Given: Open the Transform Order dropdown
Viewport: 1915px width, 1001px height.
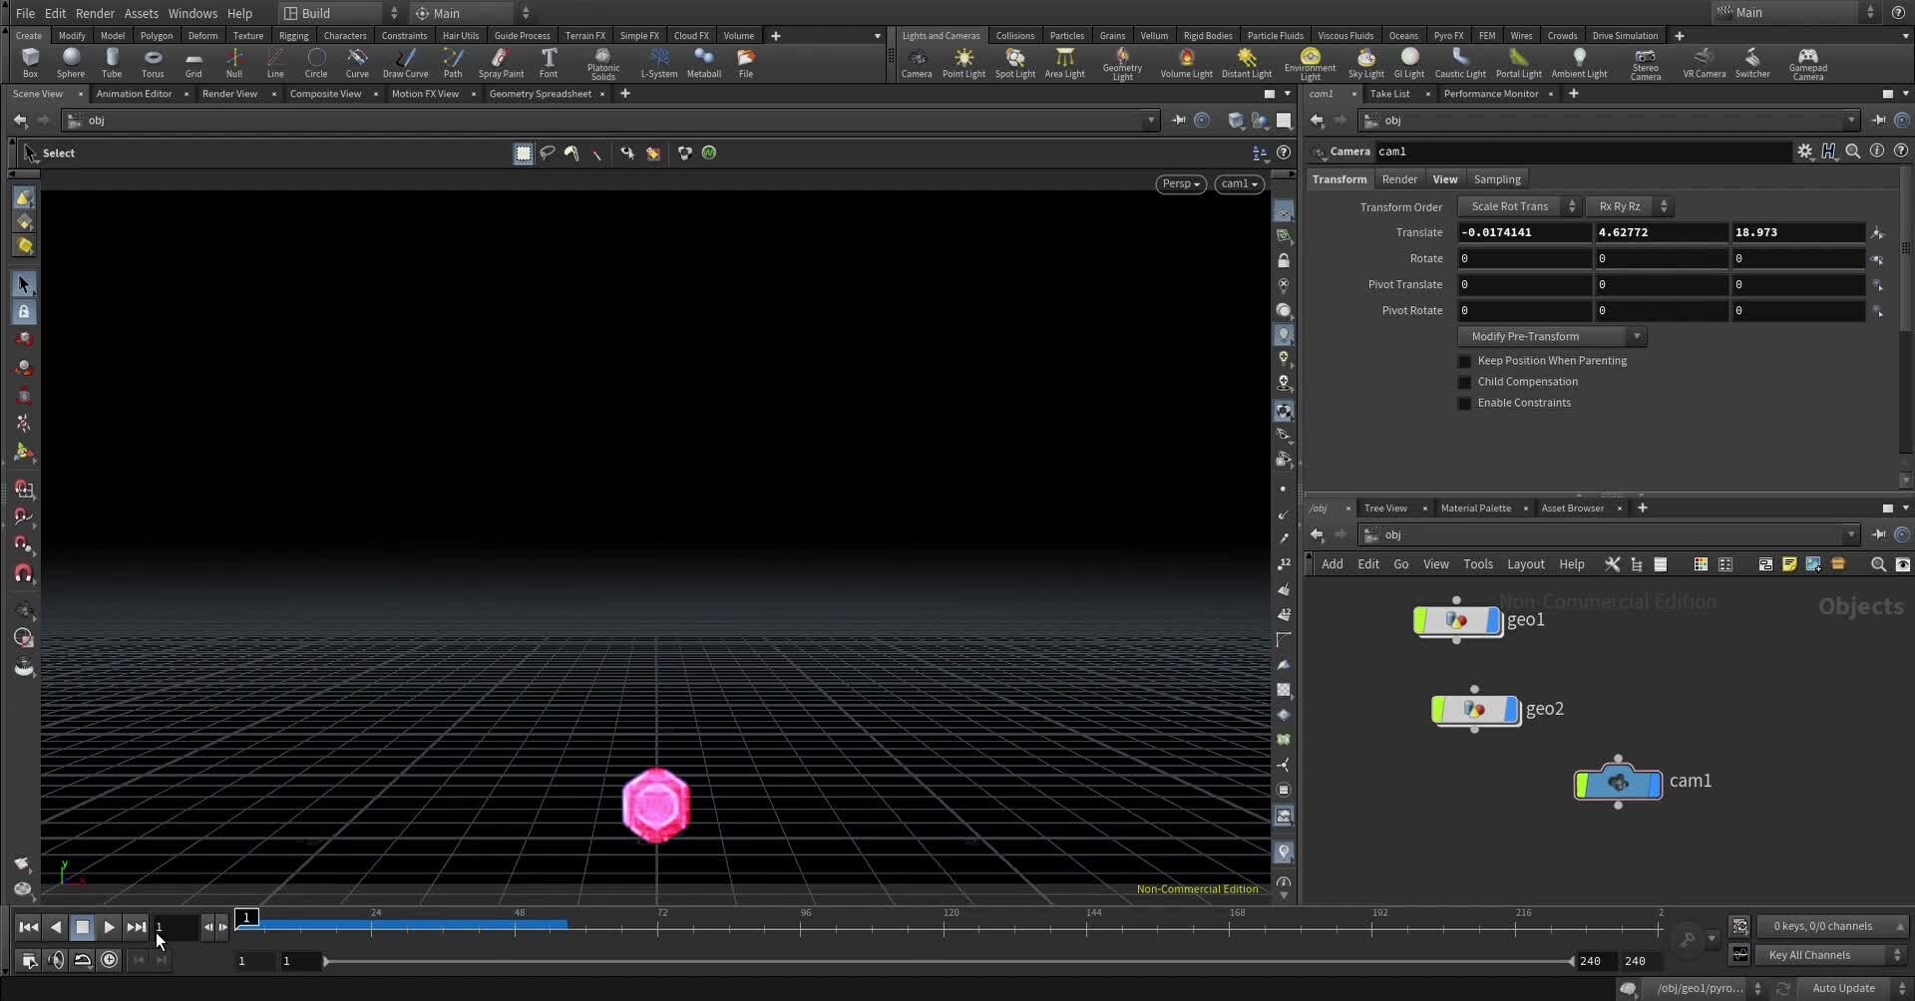Looking at the screenshot, I should click(x=1518, y=206).
